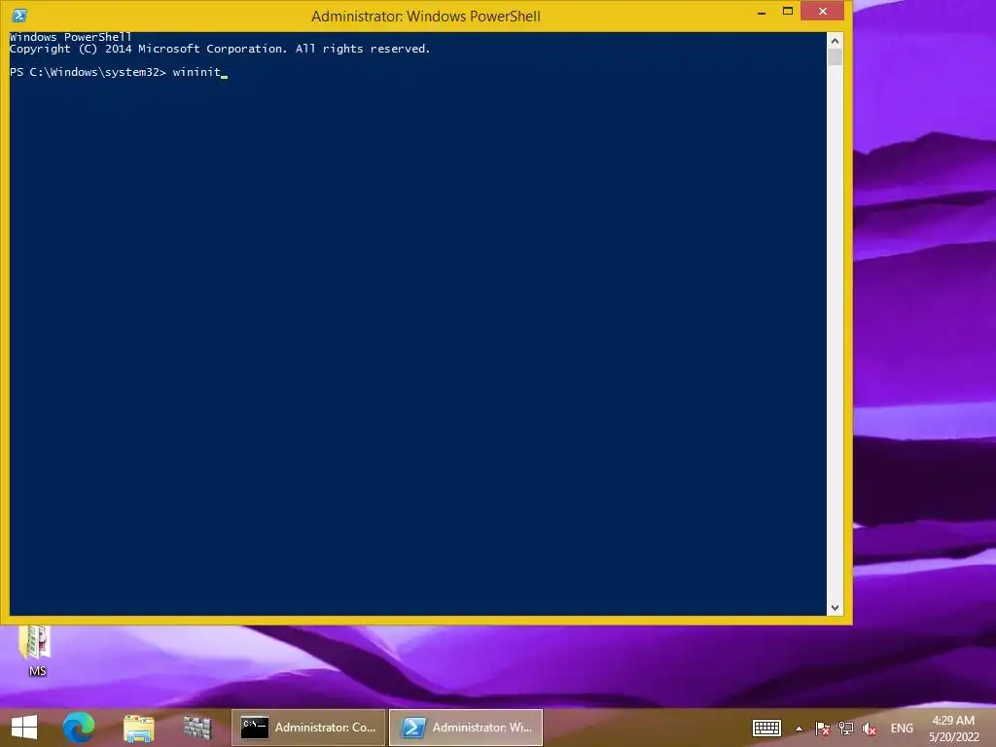
Task: Change input language from ENG indicator
Action: [x=902, y=729]
